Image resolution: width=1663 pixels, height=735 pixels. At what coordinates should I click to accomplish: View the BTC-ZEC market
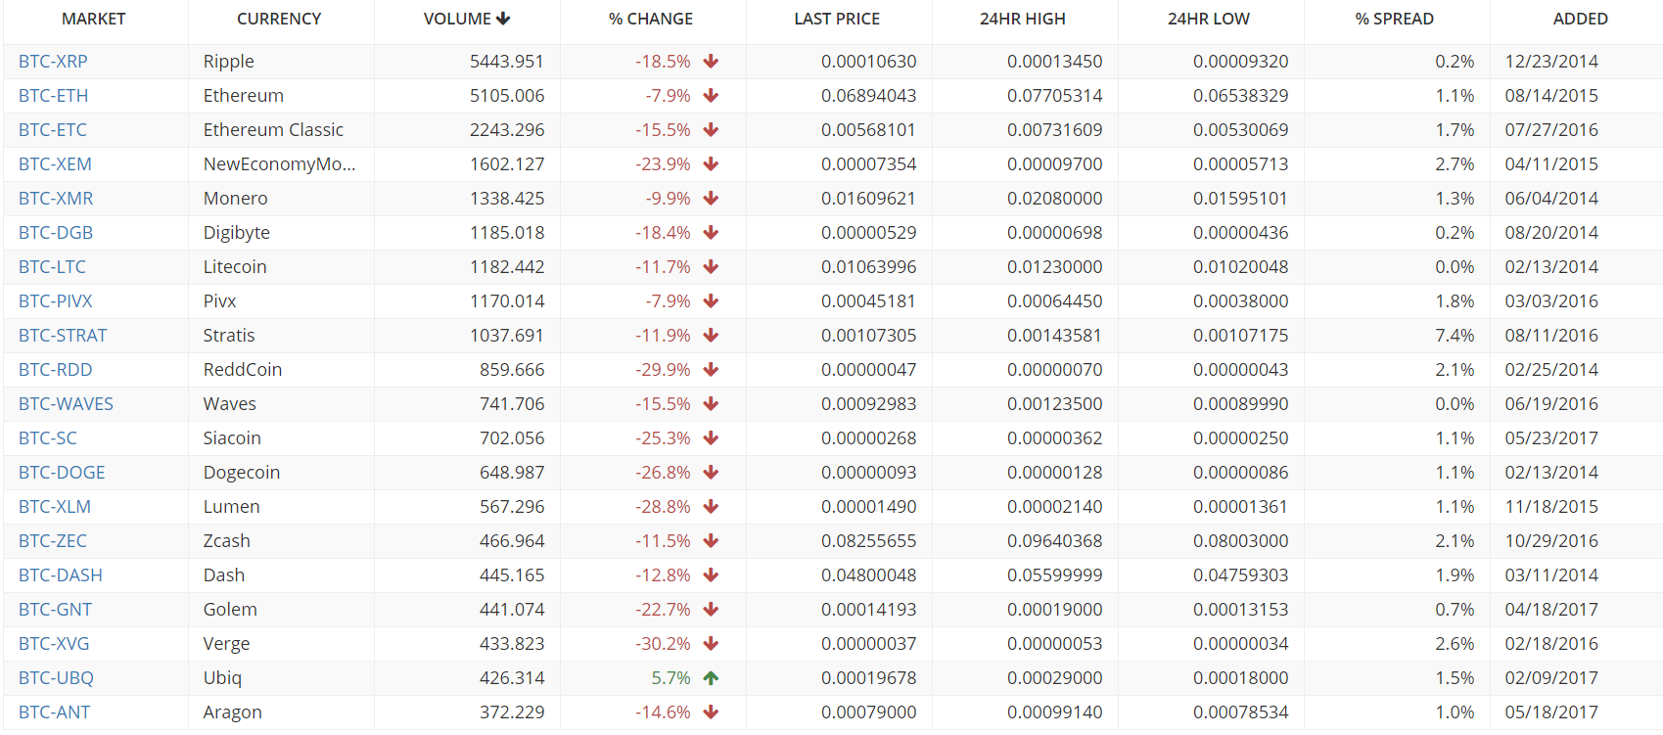pos(53,541)
